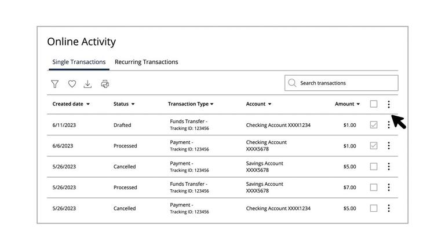Image resolution: width=445 pixels, height=250 pixels.
Task: Click Funds Transfer in the Drafted row
Action: pyautogui.click(x=189, y=122)
